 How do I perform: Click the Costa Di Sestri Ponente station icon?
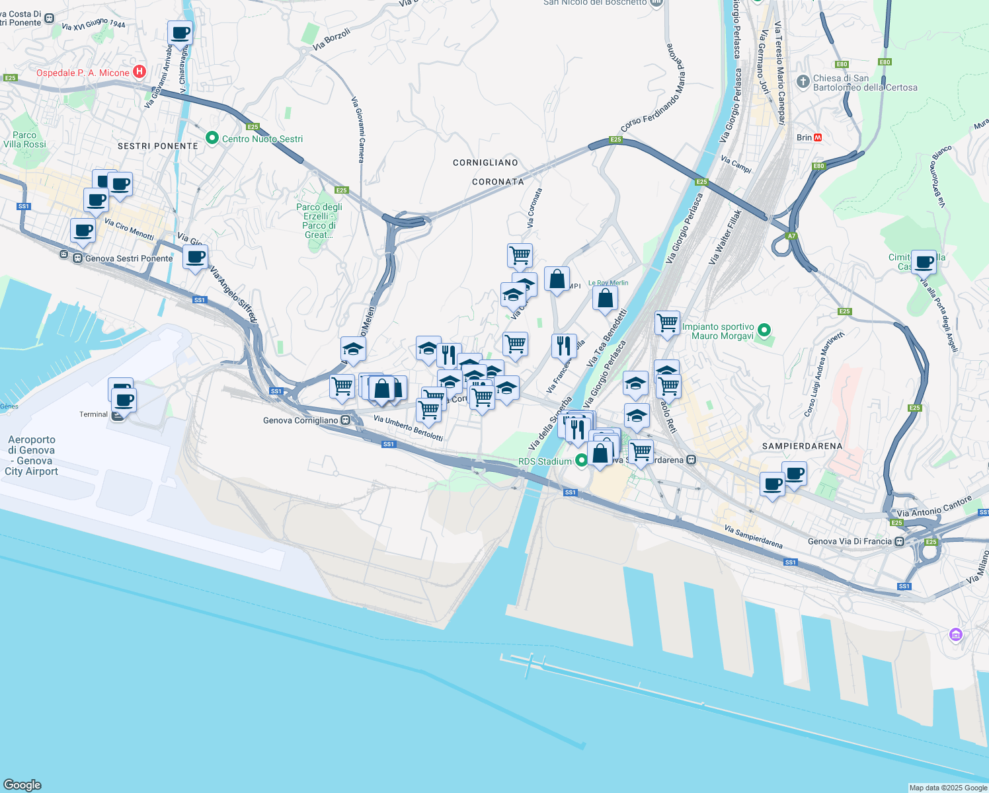(50, 18)
